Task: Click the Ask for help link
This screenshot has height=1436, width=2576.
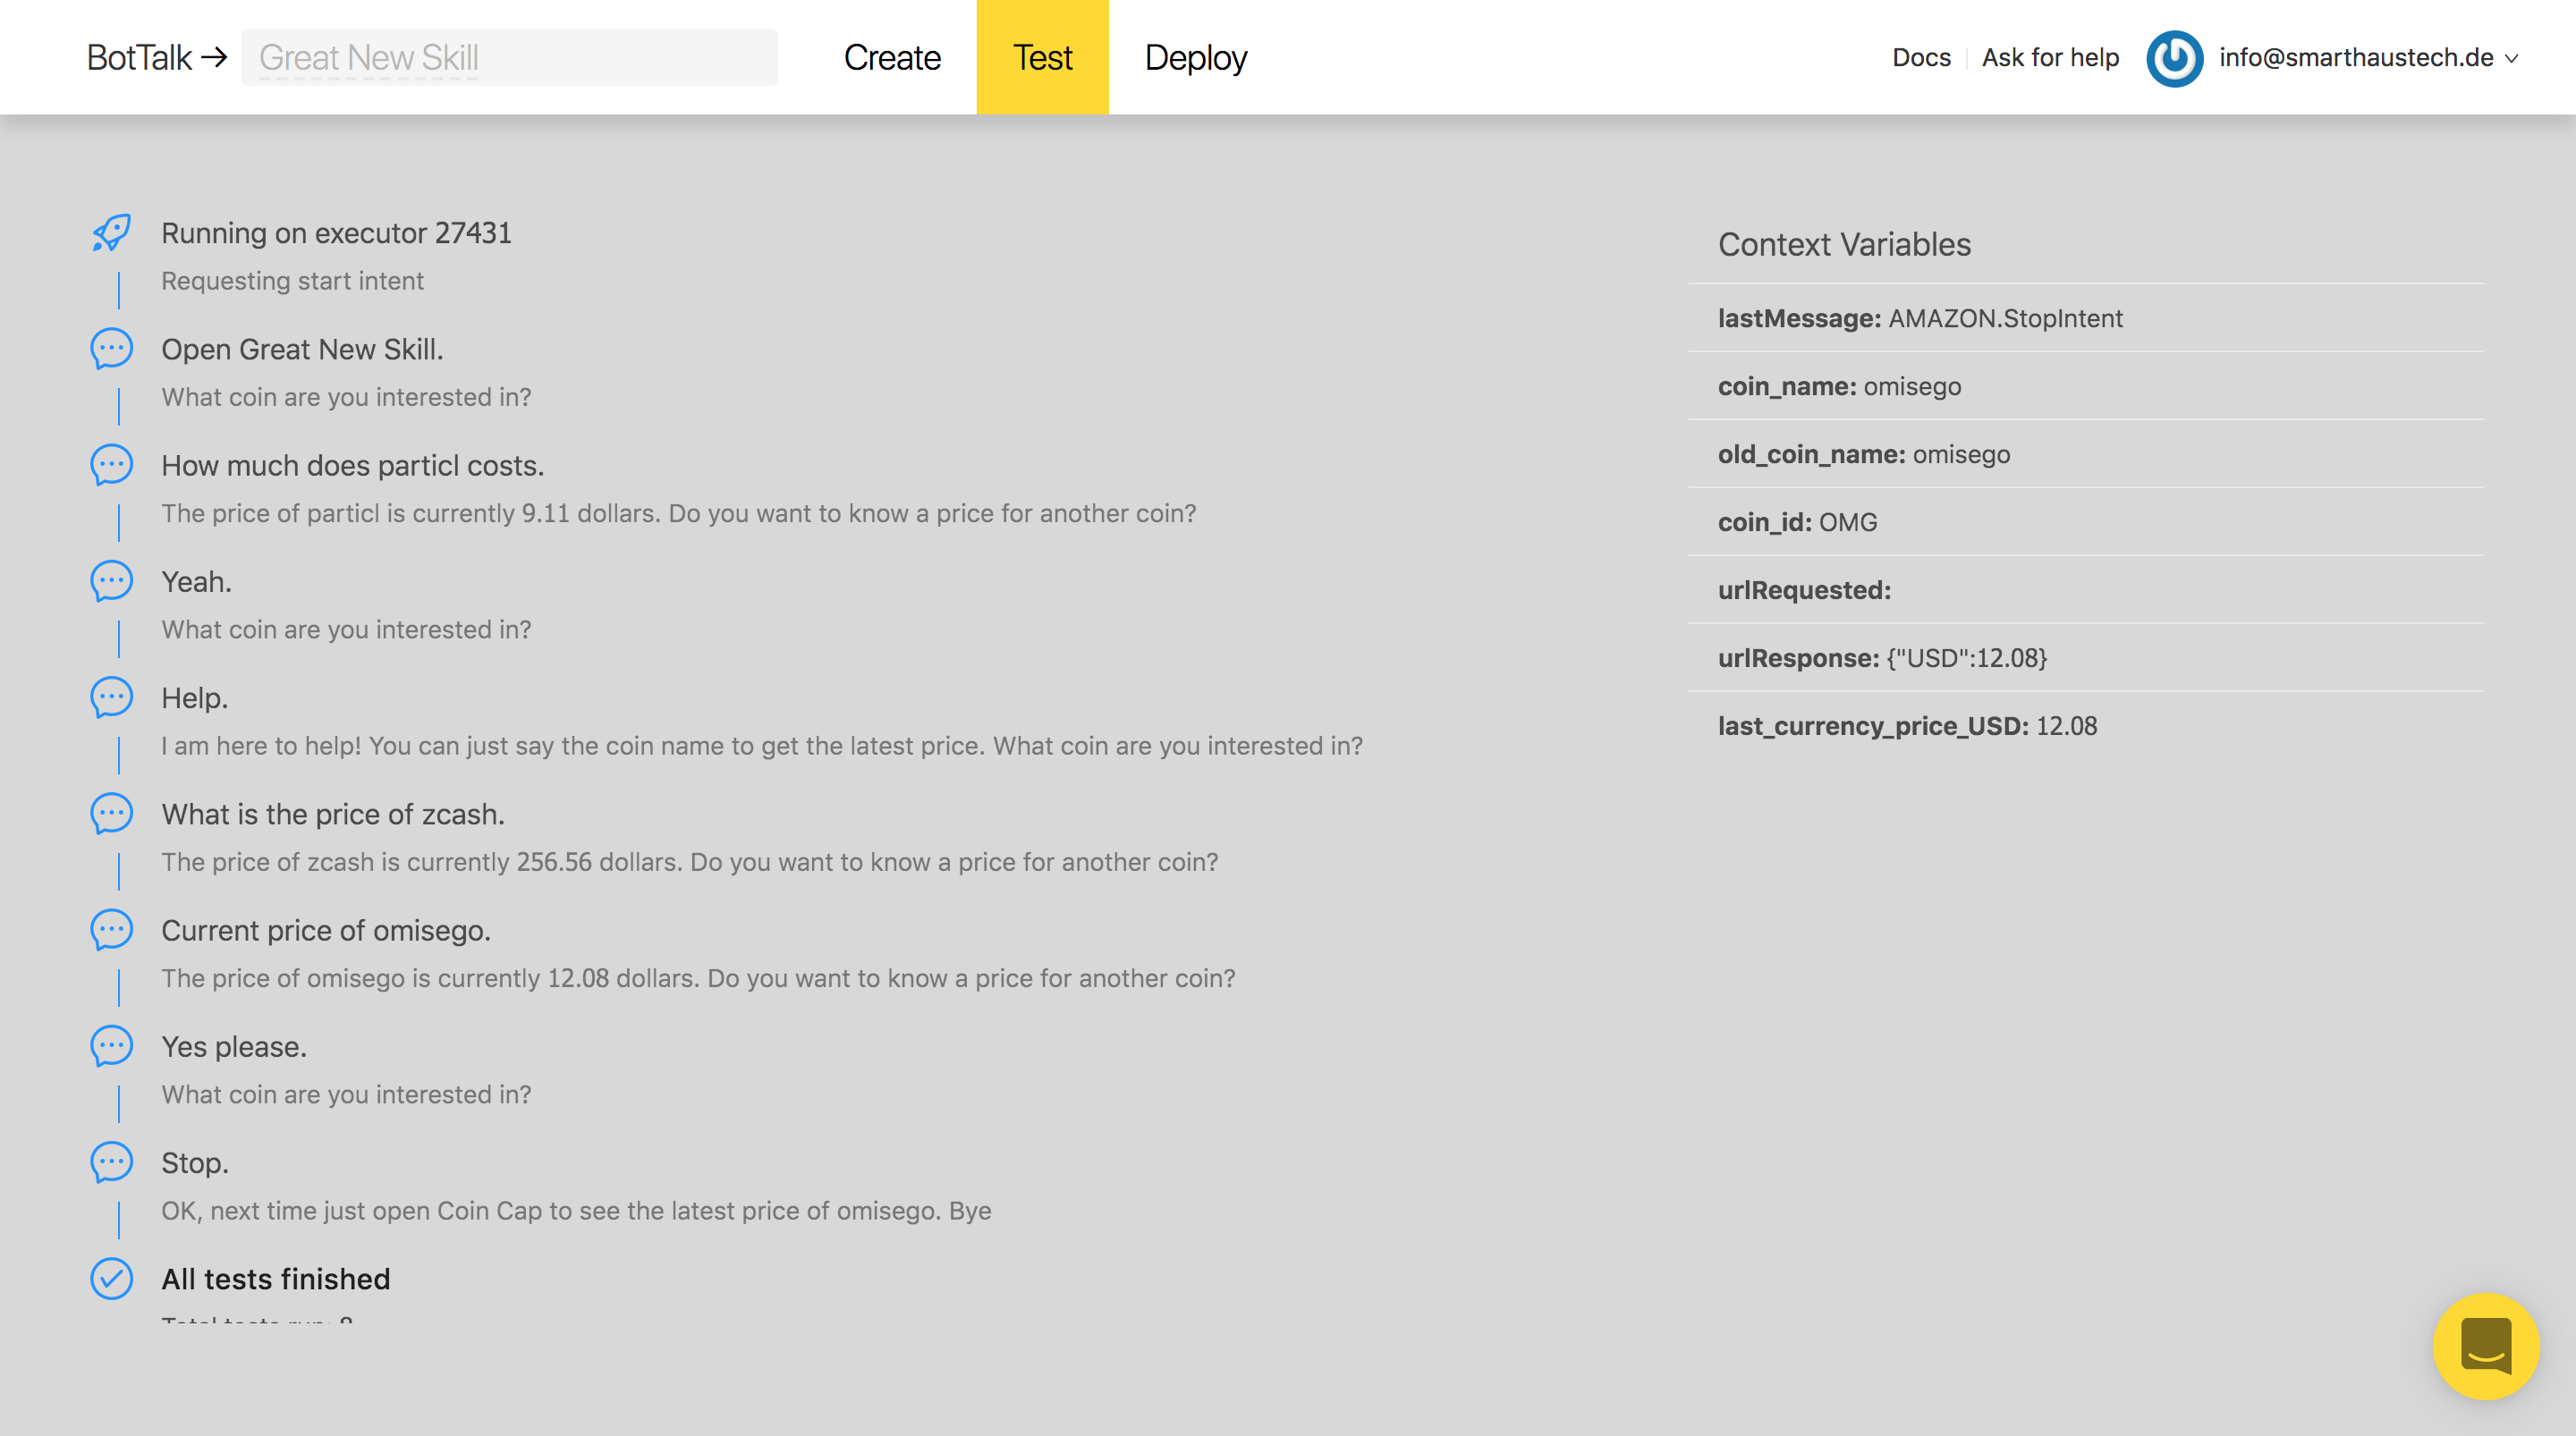Action: (2050, 58)
